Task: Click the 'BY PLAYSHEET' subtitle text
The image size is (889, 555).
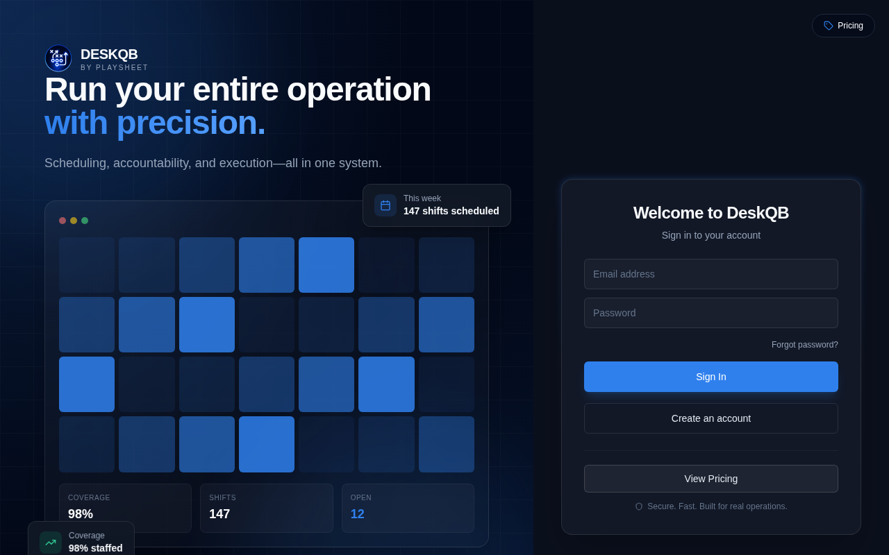Action: (115, 68)
